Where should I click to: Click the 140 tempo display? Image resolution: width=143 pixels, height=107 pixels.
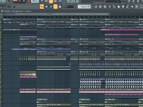[x=35, y=1]
